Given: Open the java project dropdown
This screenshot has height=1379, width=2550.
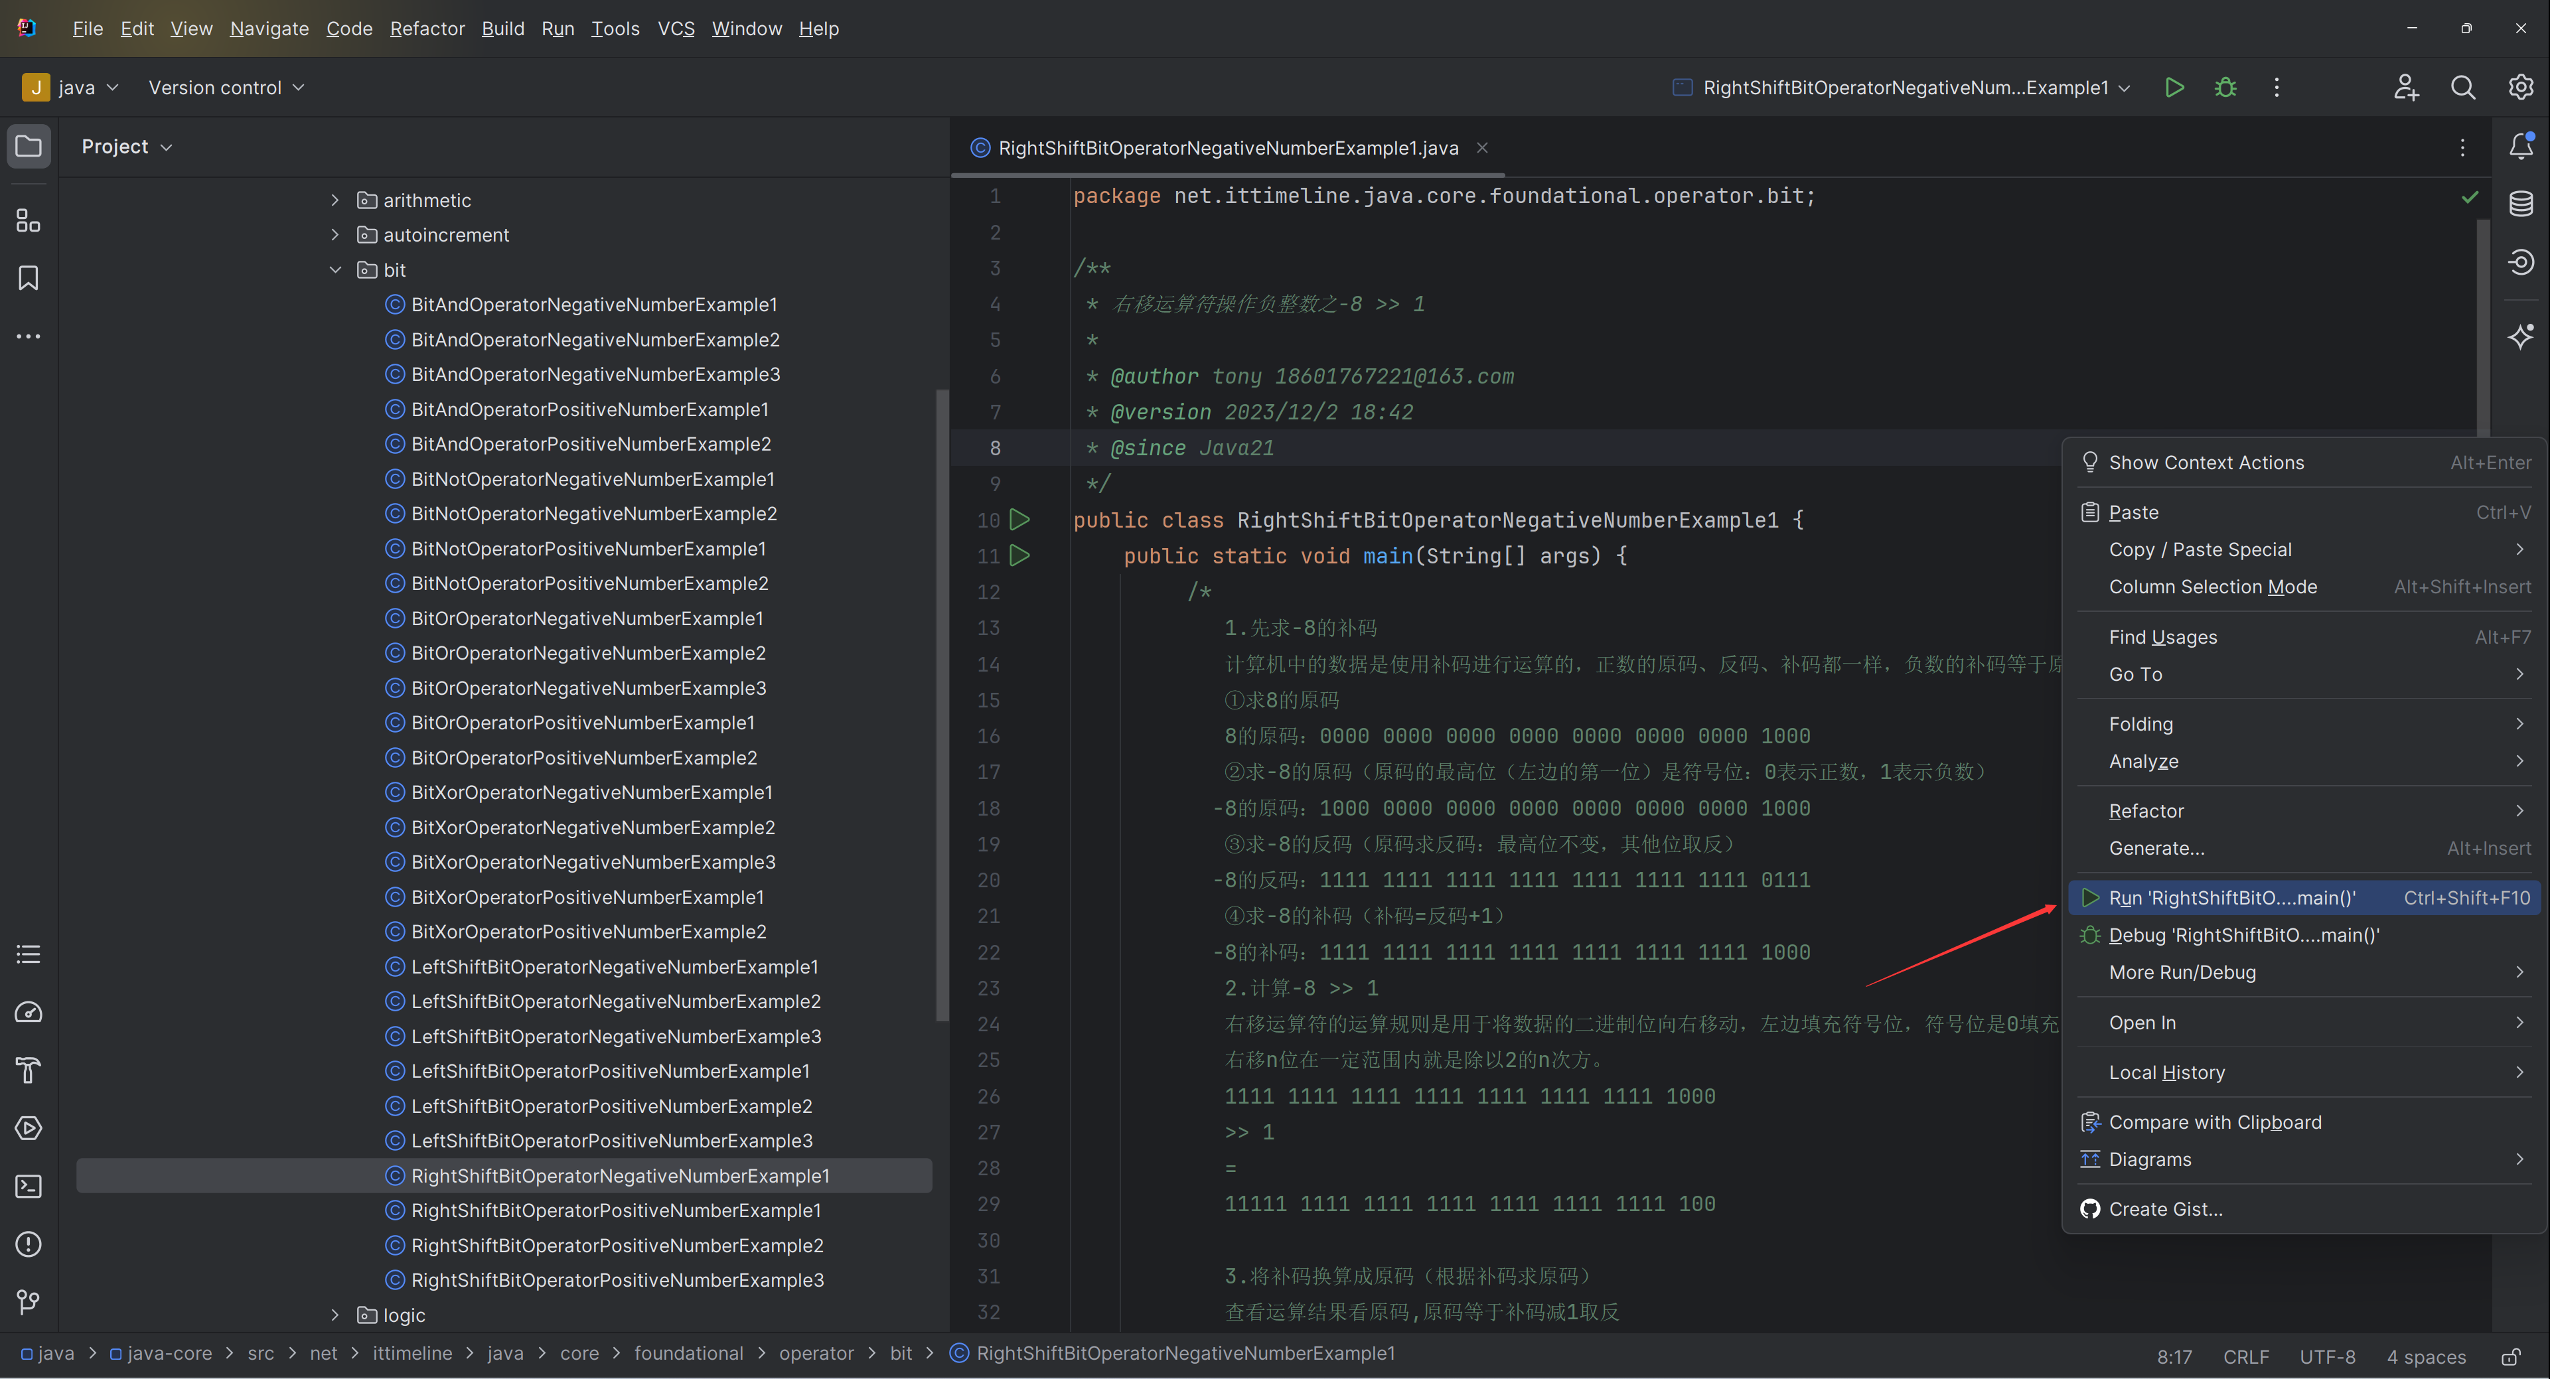Looking at the screenshot, I should point(71,87).
